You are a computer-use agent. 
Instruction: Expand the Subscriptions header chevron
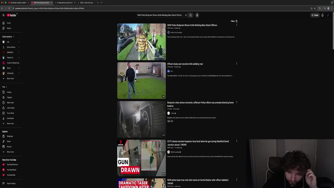click(x=13, y=37)
